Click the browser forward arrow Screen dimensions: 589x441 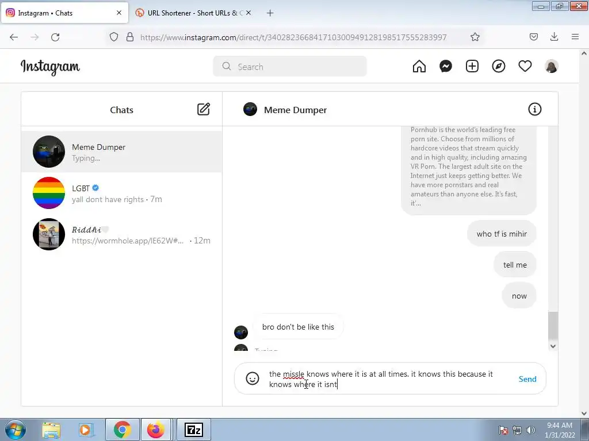point(35,37)
